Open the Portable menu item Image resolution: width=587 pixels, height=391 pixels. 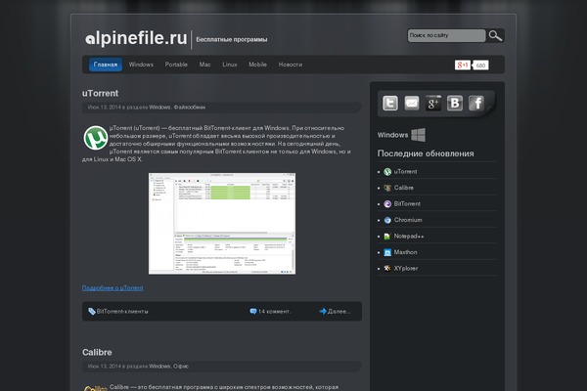pos(176,65)
